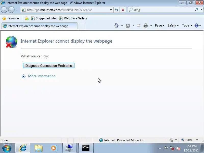Screen dimensions: 204x153
Task: Open Web Slice Gallery link
Action: point(73,18)
